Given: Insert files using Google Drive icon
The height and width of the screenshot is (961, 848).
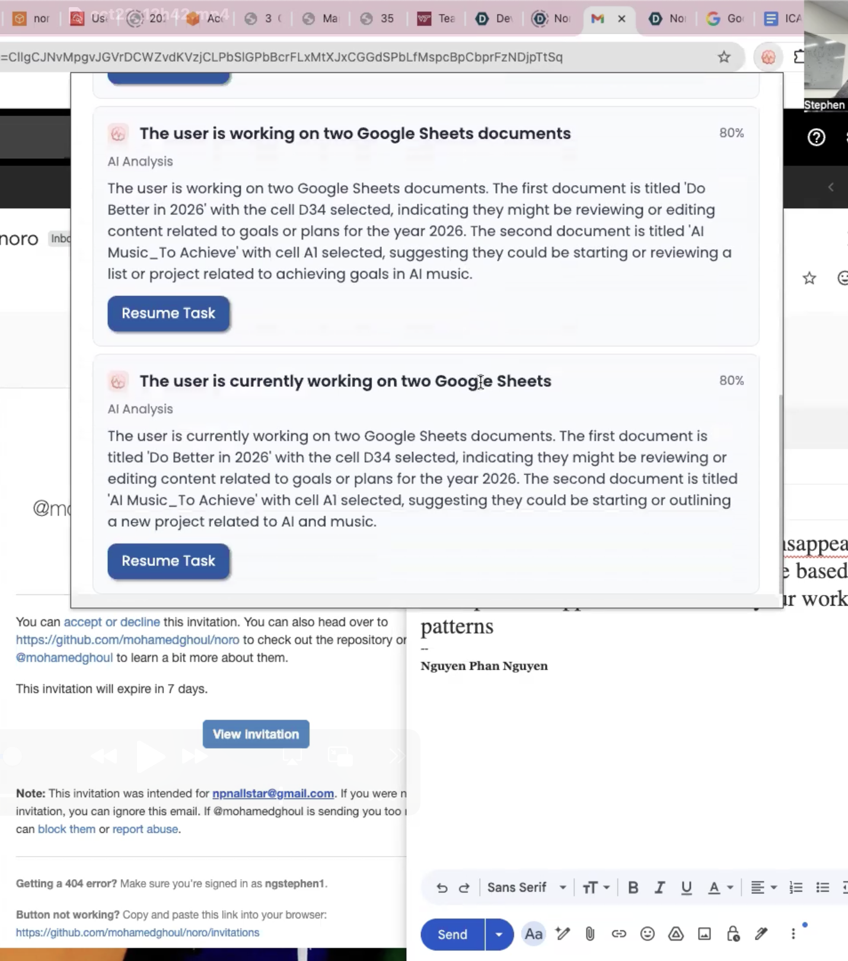Looking at the screenshot, I should click(676, 934).
